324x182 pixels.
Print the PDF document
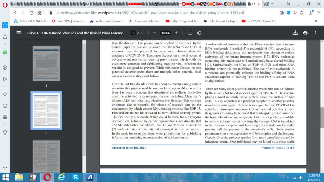[305, 33]
